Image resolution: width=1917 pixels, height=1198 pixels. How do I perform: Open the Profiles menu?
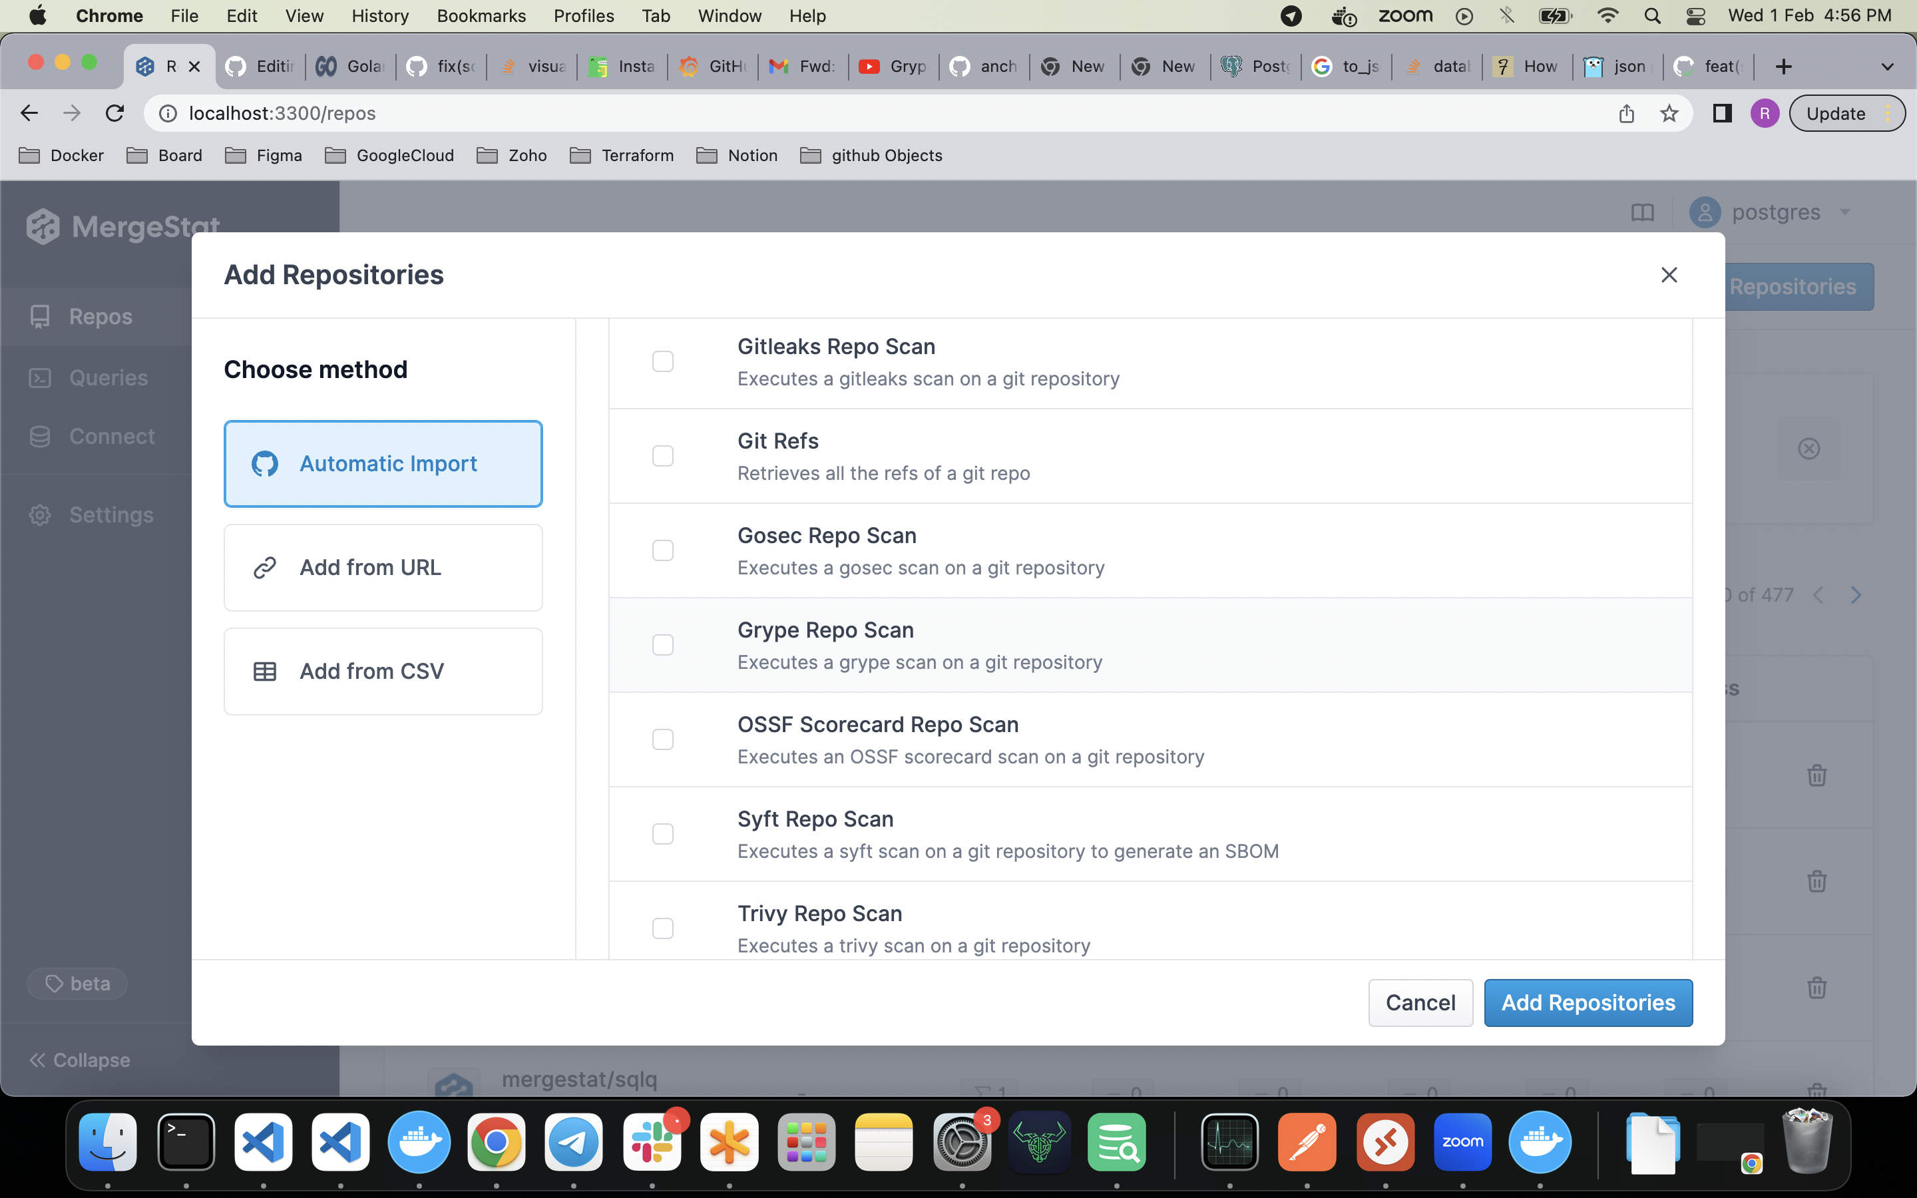pos(583,15)
